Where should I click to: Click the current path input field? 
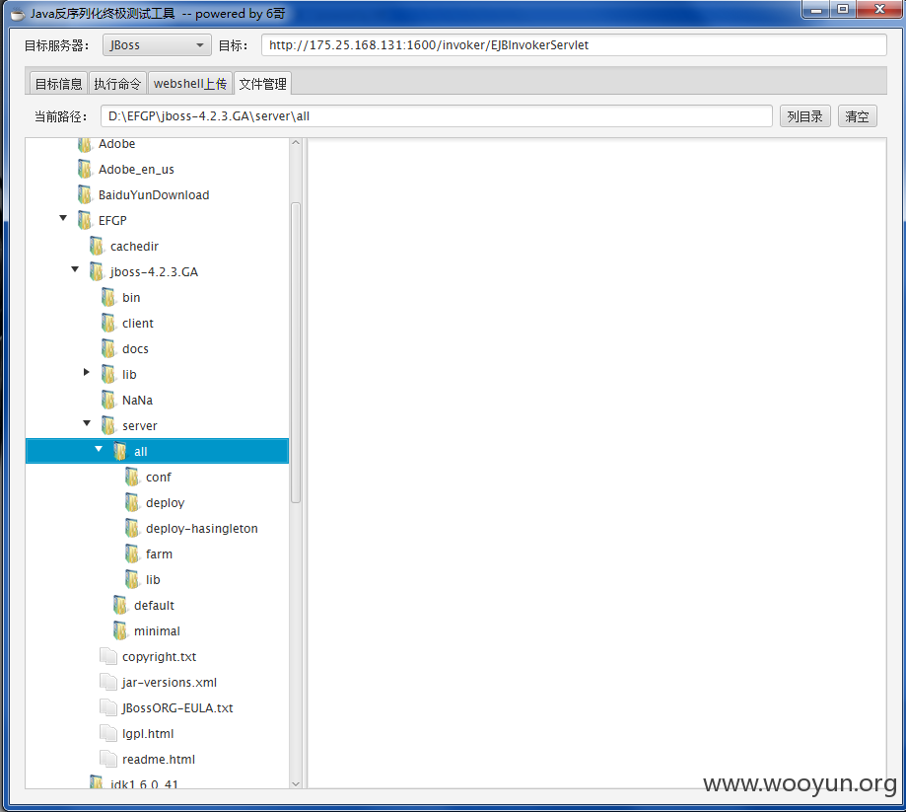click(437, 116)
